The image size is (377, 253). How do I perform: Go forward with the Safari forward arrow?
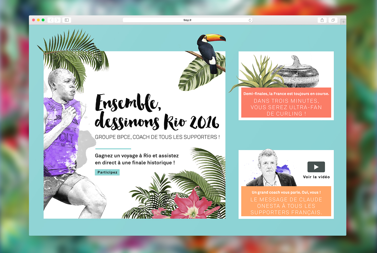pyautogui.click(x=57, y=20)
